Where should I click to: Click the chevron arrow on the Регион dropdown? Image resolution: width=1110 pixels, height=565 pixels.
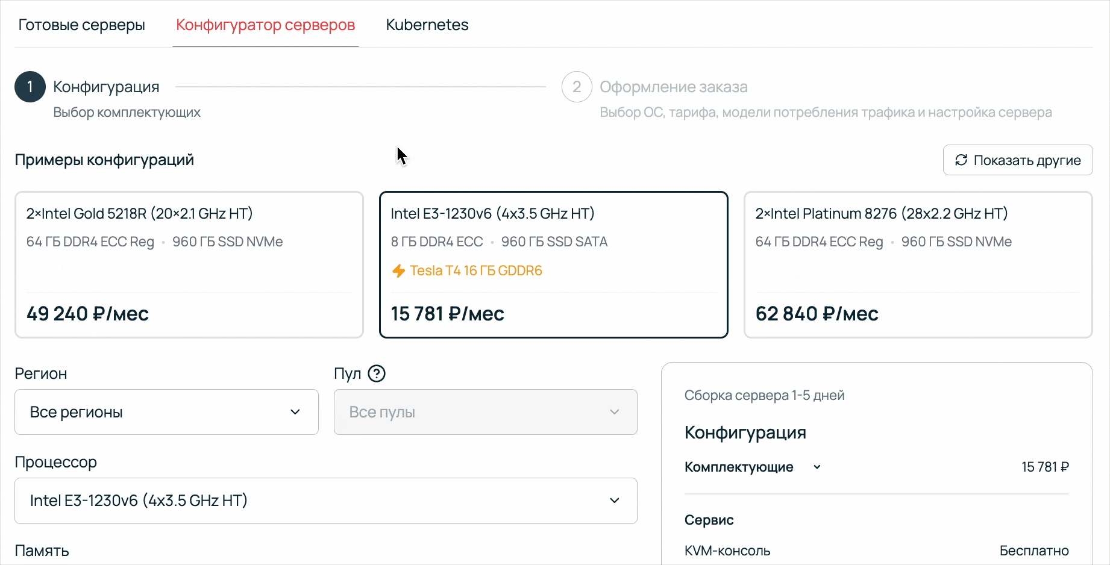tap(295, 412)
